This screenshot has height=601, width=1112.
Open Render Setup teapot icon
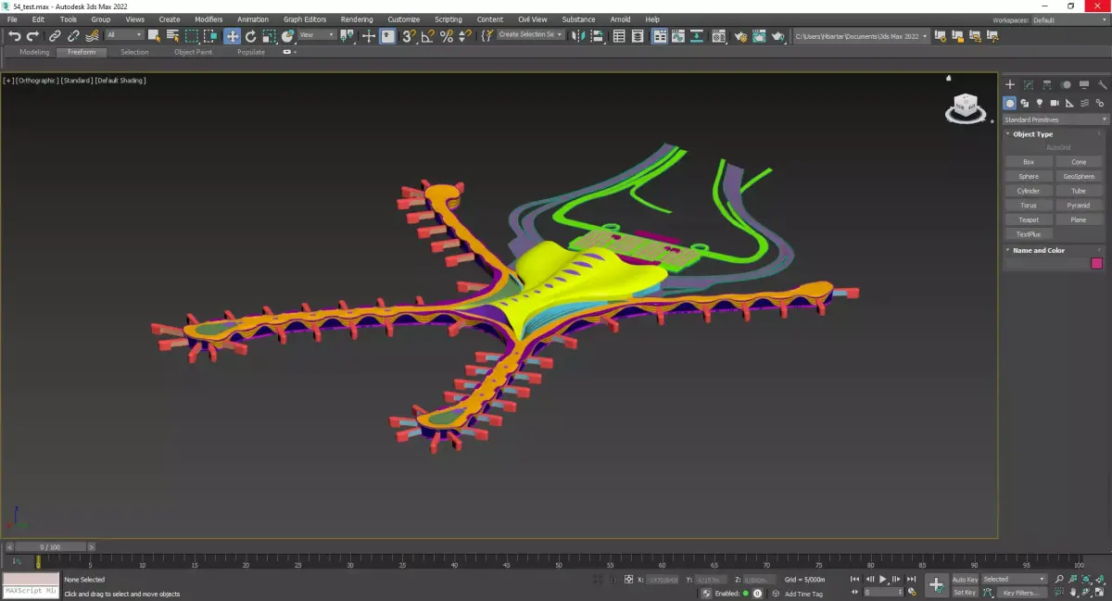pyautogui.click(x=740, y=36)
